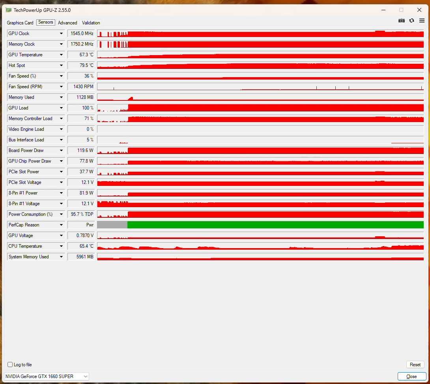Click the GPU Clock history graph
Screen dimensions: 430x384
click(x=260, y=33)
